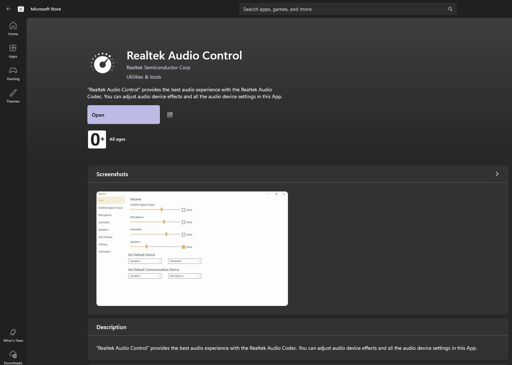Click the share icon beside Open

pos(170,115)
